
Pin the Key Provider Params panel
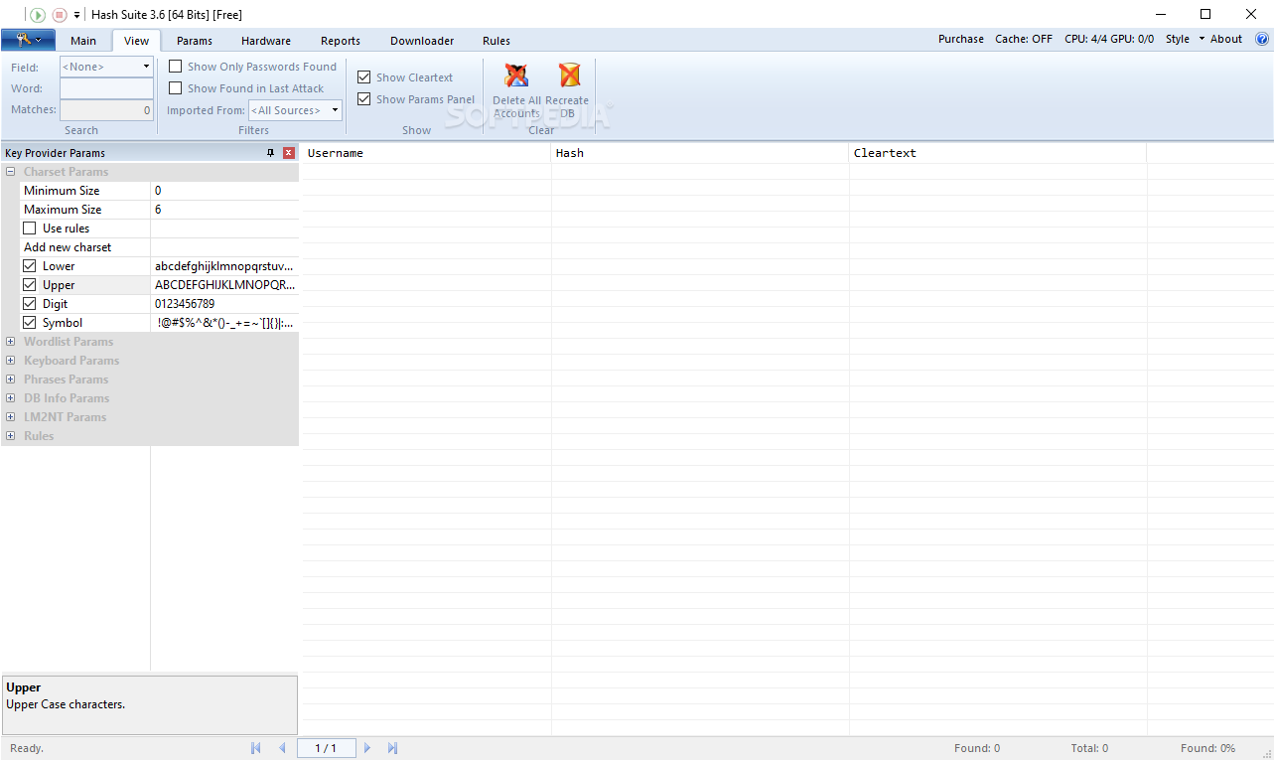[x=271, y=153]
